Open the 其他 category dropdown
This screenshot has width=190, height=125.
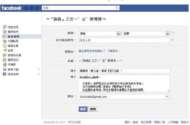coord(100,34)
